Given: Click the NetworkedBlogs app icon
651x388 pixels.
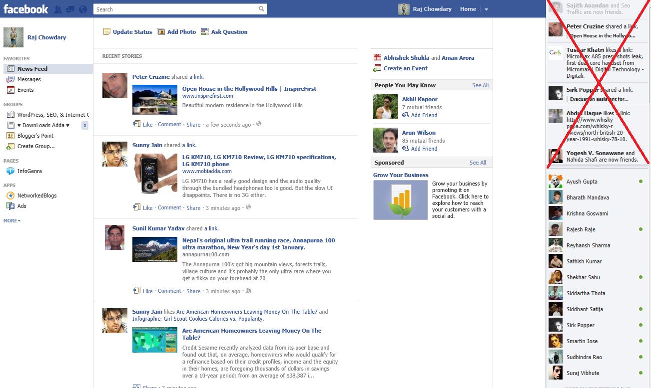Looking at the screenshot, I should click(10, 196).
